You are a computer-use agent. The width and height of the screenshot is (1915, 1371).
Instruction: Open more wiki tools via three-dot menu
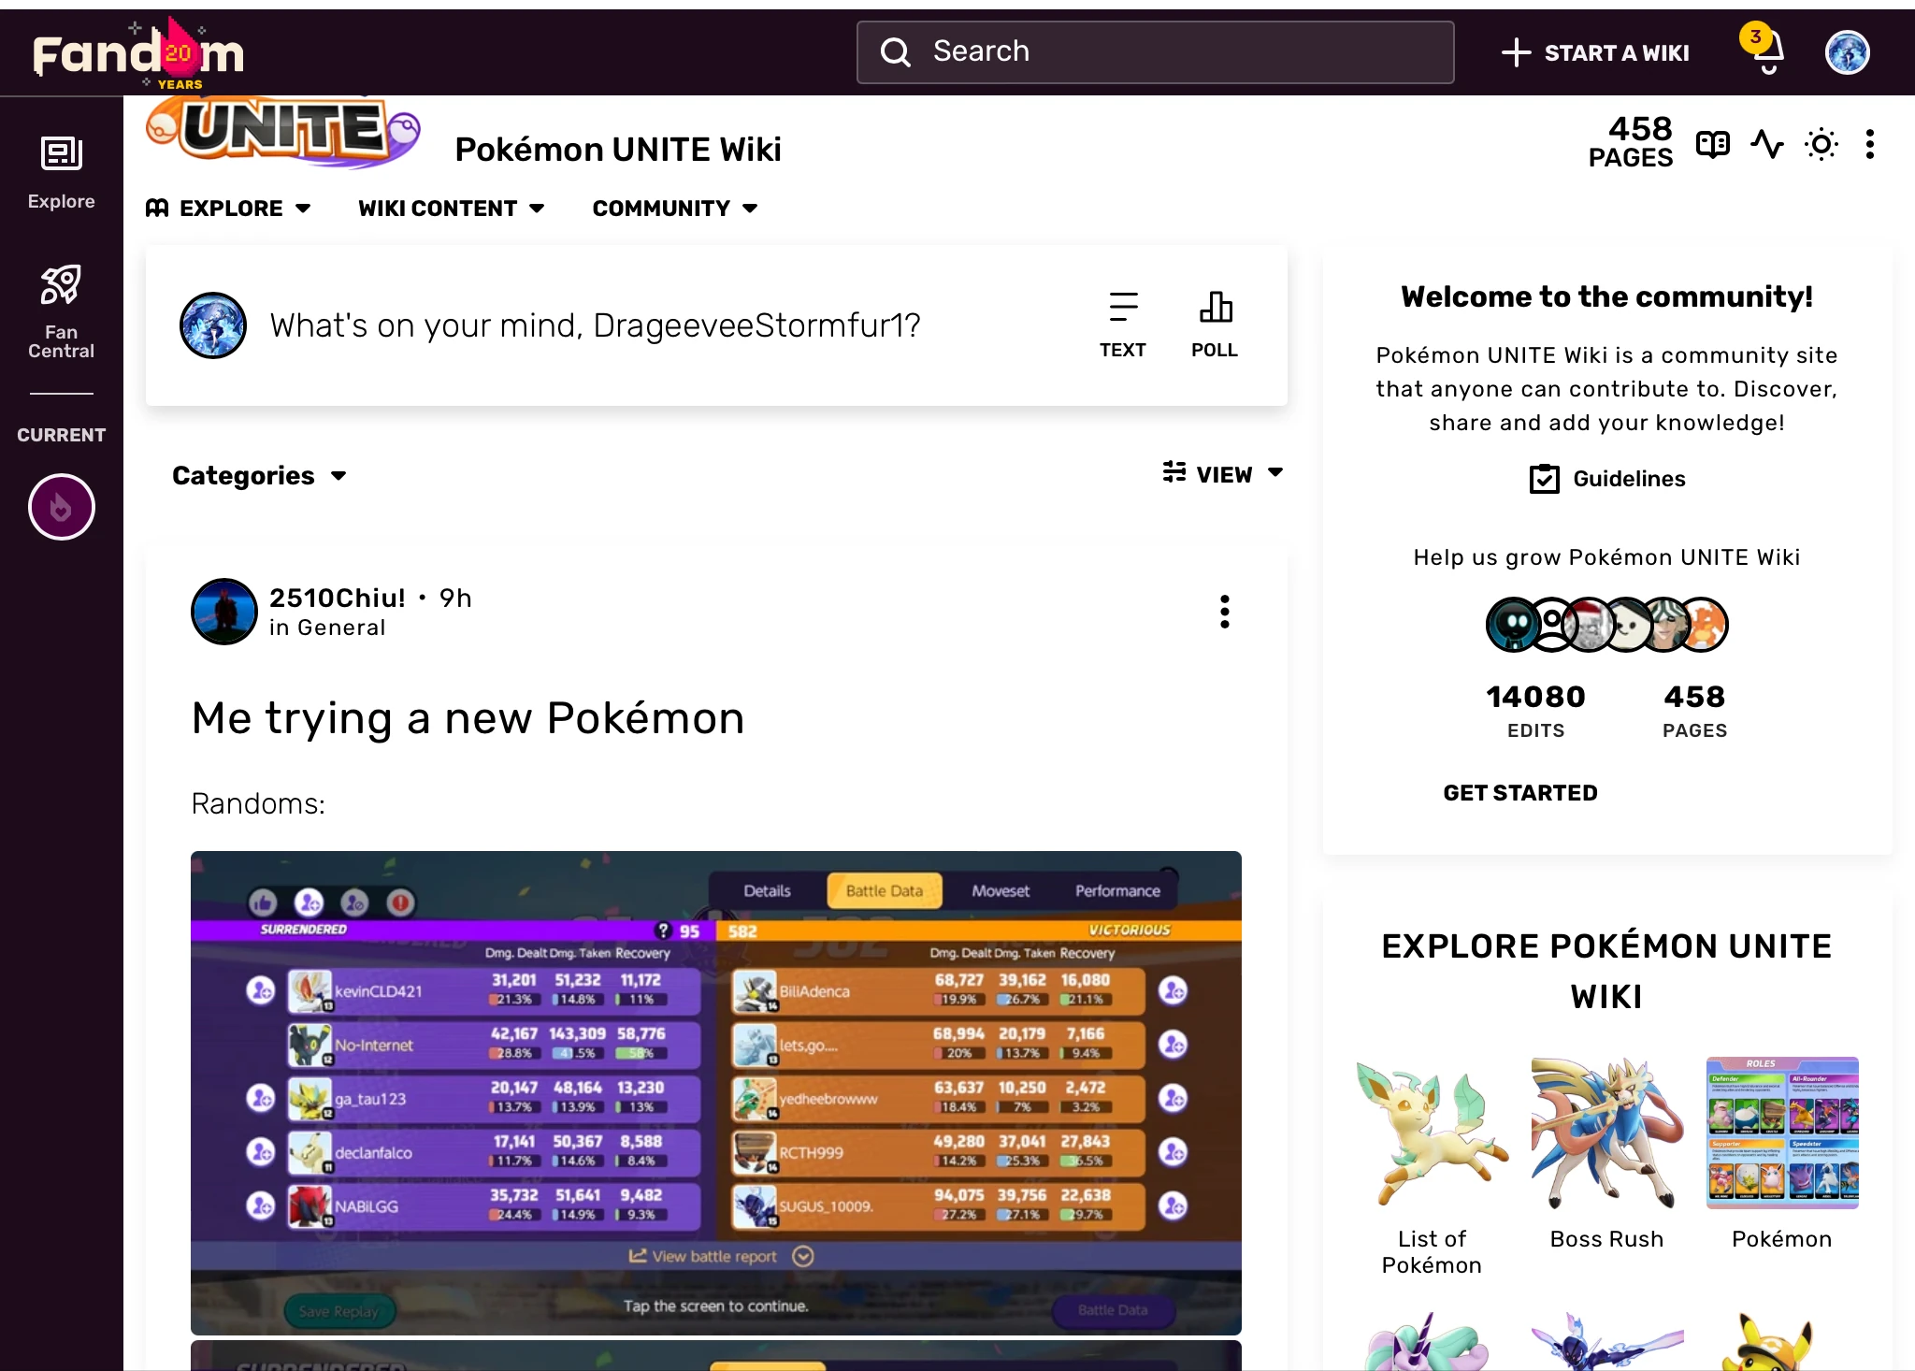[x=1870, y=143]
